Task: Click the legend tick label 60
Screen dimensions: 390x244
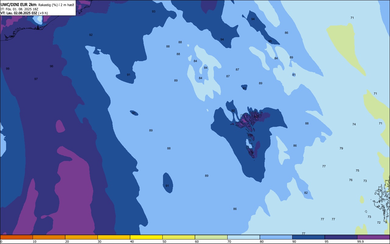Action: 197,242
